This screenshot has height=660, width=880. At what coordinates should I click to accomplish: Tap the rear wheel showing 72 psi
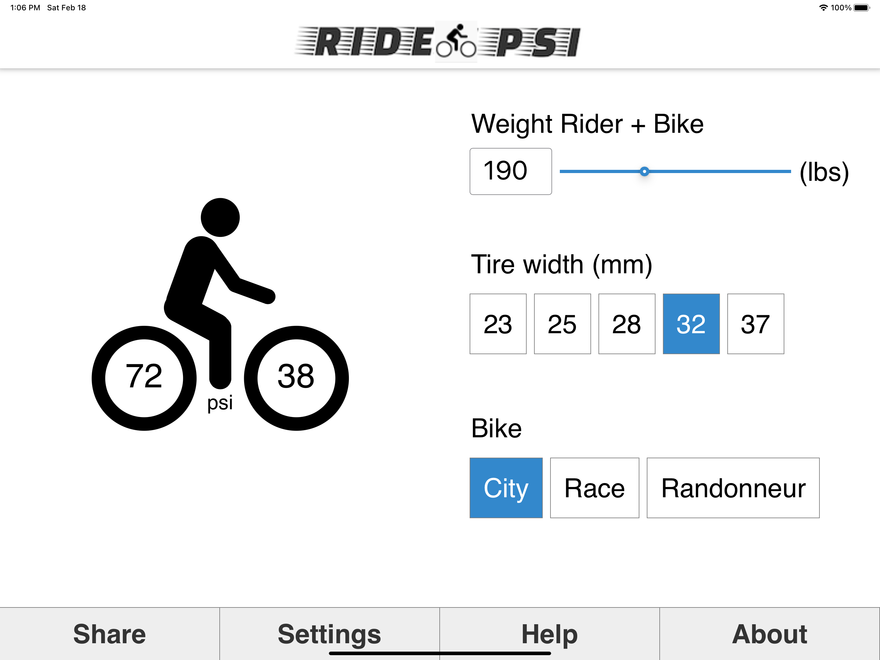pos(144,378)
